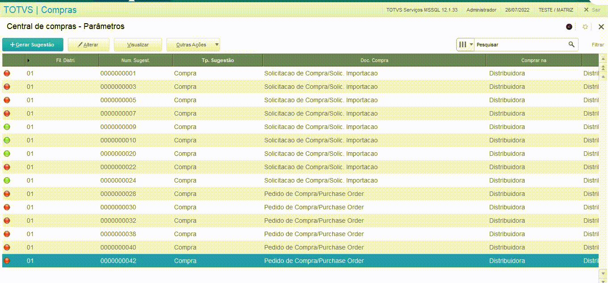Open the Administrador menu in the top bar
This screenshot has height=283, width=608.
(481, 10)
